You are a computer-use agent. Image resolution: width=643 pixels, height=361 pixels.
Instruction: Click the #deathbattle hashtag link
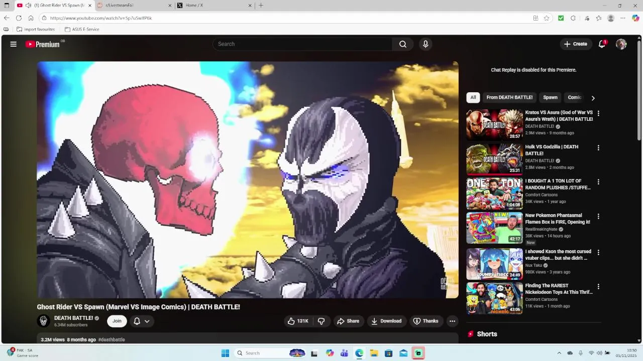112,339
